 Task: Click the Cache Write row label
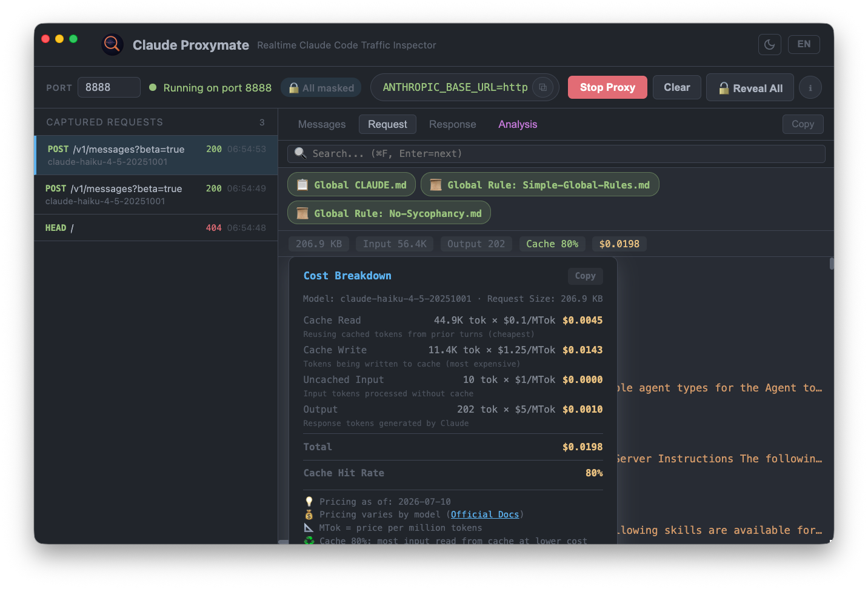click(335, 350)
